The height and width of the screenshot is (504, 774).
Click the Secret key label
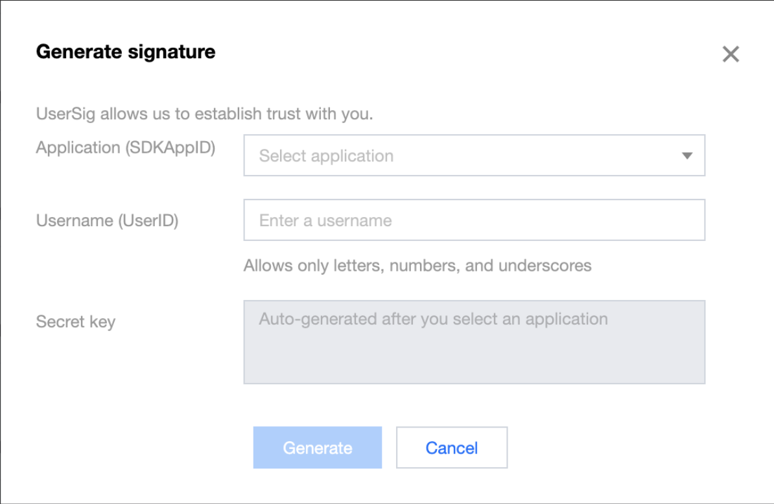point(76,321)
